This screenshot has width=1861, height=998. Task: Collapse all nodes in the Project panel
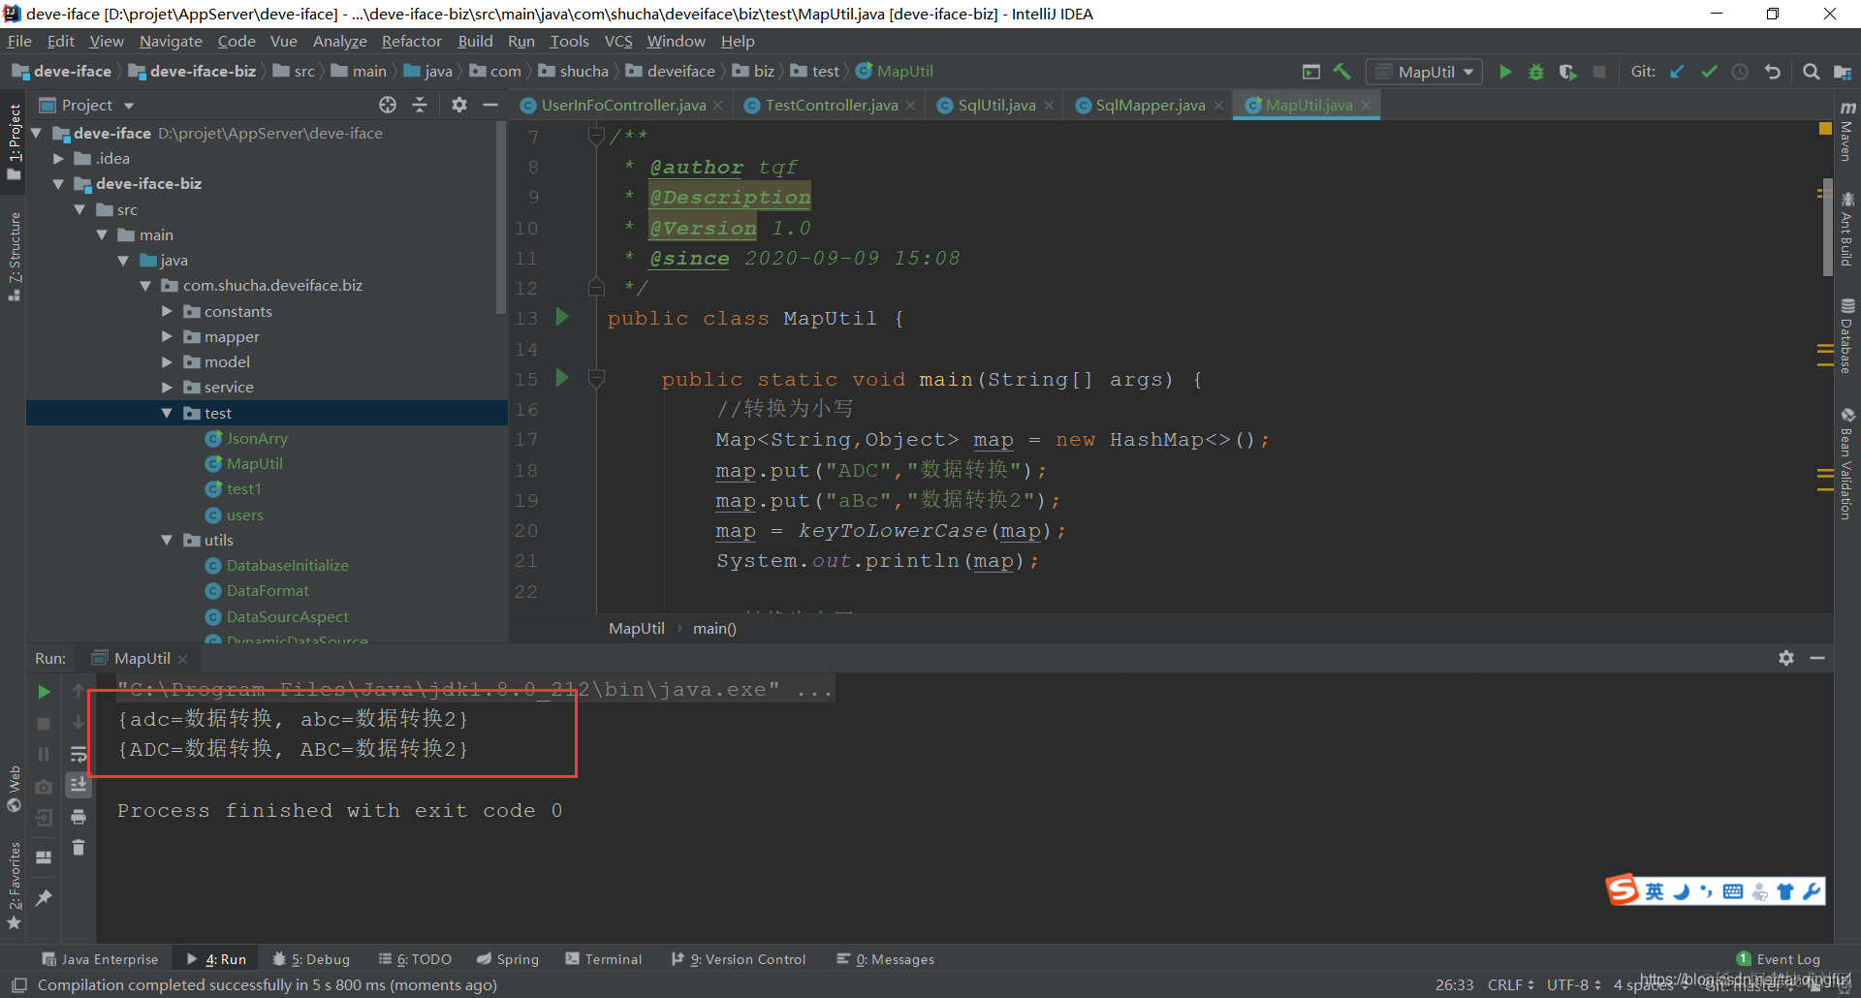(x=420, y=105)
